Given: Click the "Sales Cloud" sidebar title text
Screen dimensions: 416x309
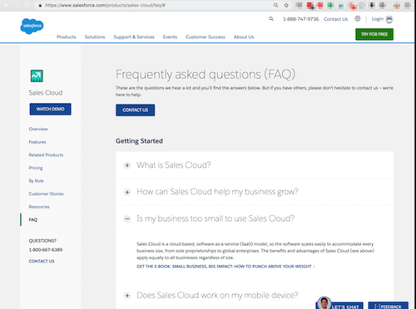Looking at the screenshot, I should [x=46, y=93].
